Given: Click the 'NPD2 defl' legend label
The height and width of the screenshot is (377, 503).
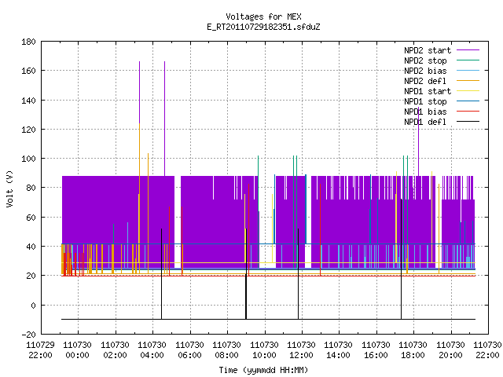Looking at the screenshot, I should pos(425,81).
